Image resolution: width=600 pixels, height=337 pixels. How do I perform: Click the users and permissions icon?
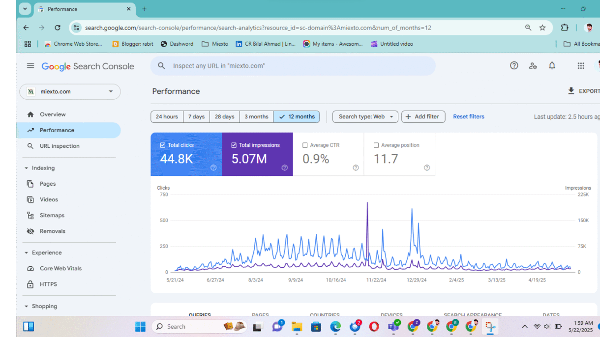point(533,66)
